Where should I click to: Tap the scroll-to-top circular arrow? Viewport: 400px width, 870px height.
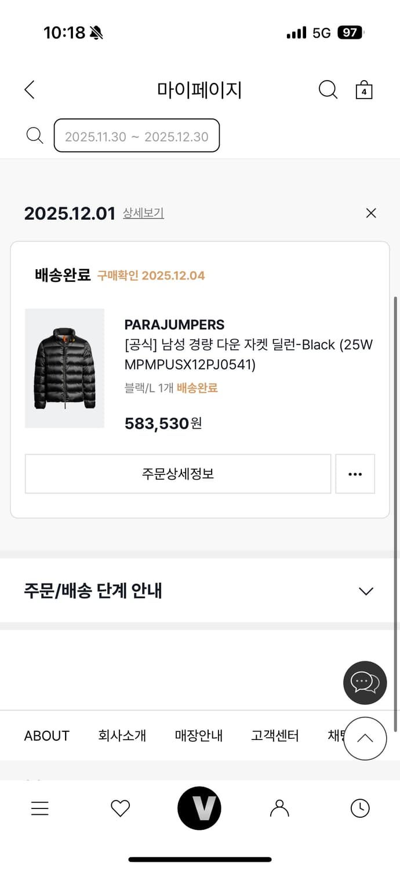(x=365, y=738)
